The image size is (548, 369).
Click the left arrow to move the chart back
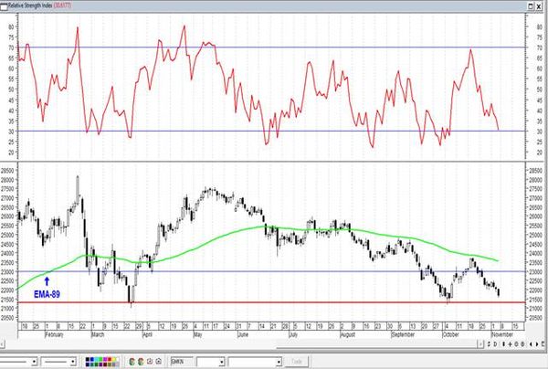[x=531, y=344]
